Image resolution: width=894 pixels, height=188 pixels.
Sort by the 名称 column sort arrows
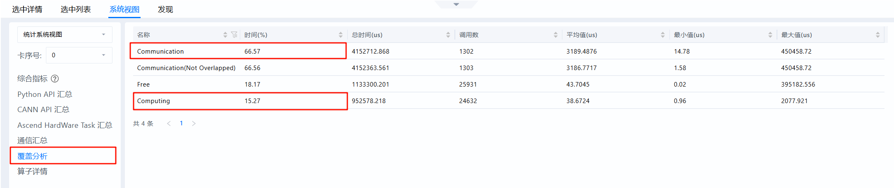click(x=225, y=35)
